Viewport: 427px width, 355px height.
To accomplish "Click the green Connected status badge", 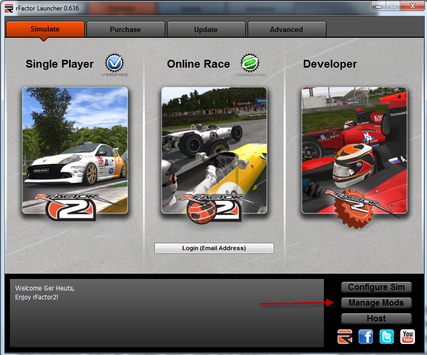I will click(250, 63).
